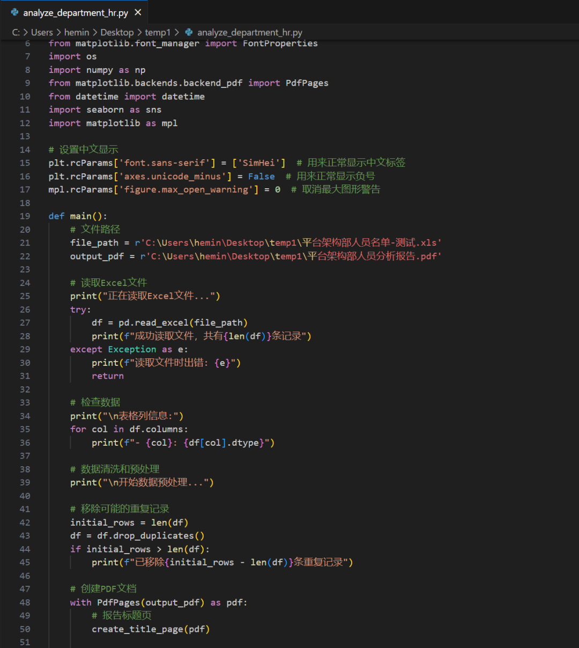This screenshot has width=579, height=648.
Task: Click 'create_title_page(pdf)' call
Action: [151, 629]
